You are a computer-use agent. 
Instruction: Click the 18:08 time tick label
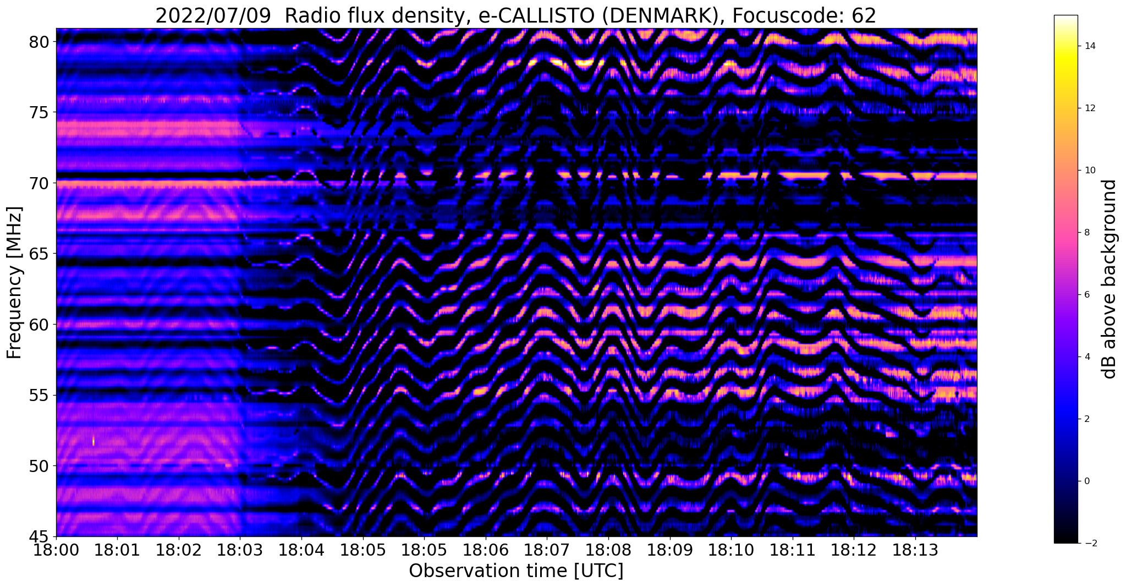tap(608, 550)
